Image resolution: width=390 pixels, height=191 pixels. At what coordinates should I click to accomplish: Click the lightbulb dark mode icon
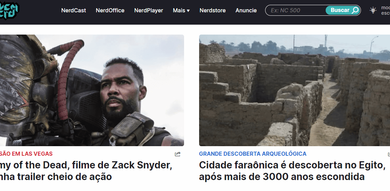(x=373, y=10)
